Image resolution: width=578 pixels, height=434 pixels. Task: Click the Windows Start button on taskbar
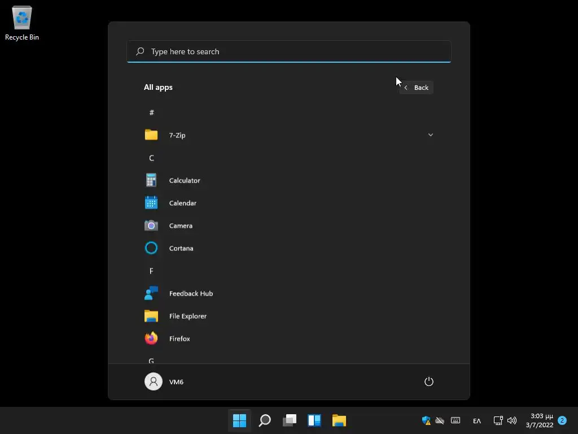click(x=239, y=420)
